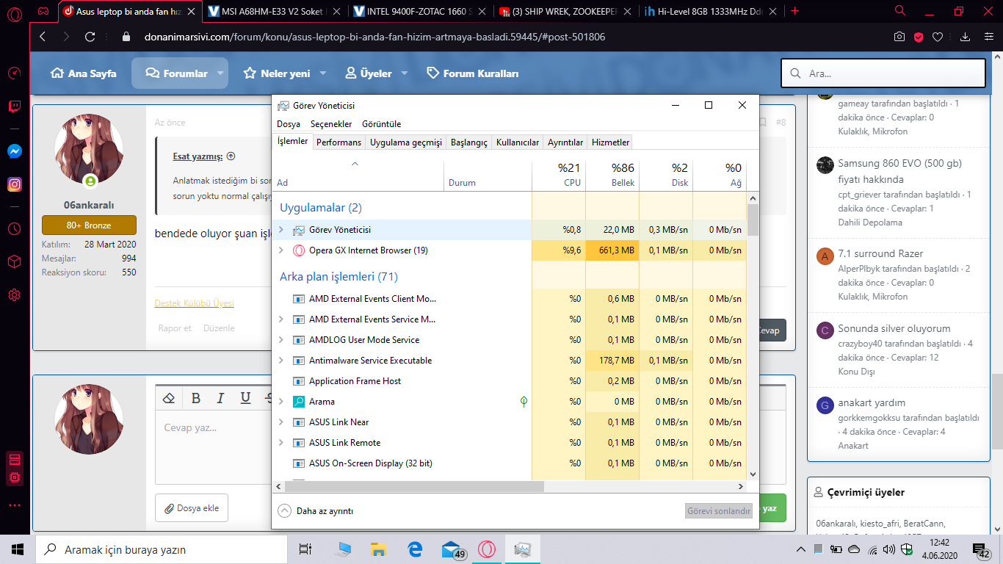Bookmark page with heart icon
The width and height of the screenshot is (1003, 564).
pyautogui.click(x=938, y=37)
